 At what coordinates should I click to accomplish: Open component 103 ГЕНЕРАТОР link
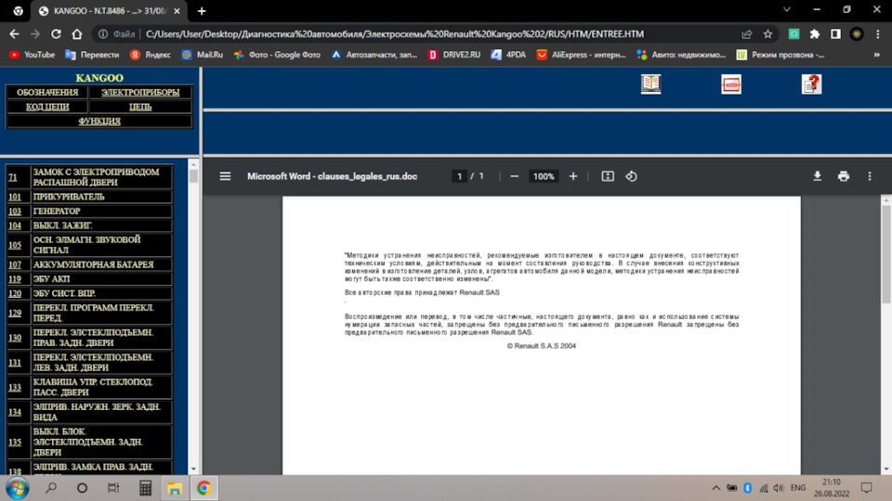(14, 212)
